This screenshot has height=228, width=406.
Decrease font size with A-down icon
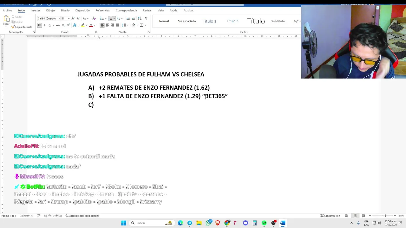78,18
